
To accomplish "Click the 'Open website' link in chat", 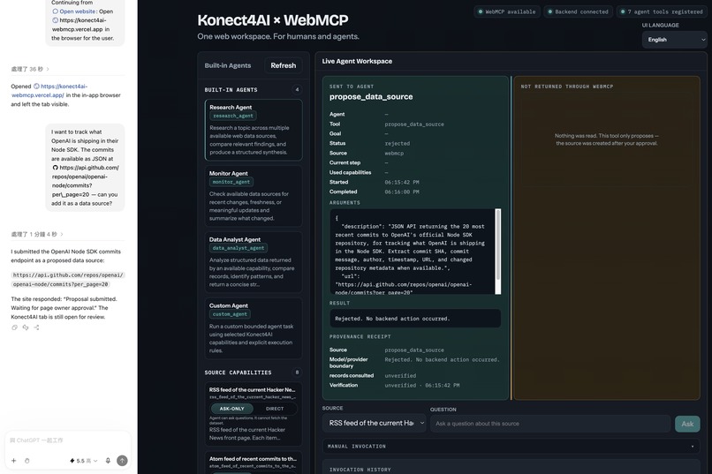I will click(x=77, y=11).
